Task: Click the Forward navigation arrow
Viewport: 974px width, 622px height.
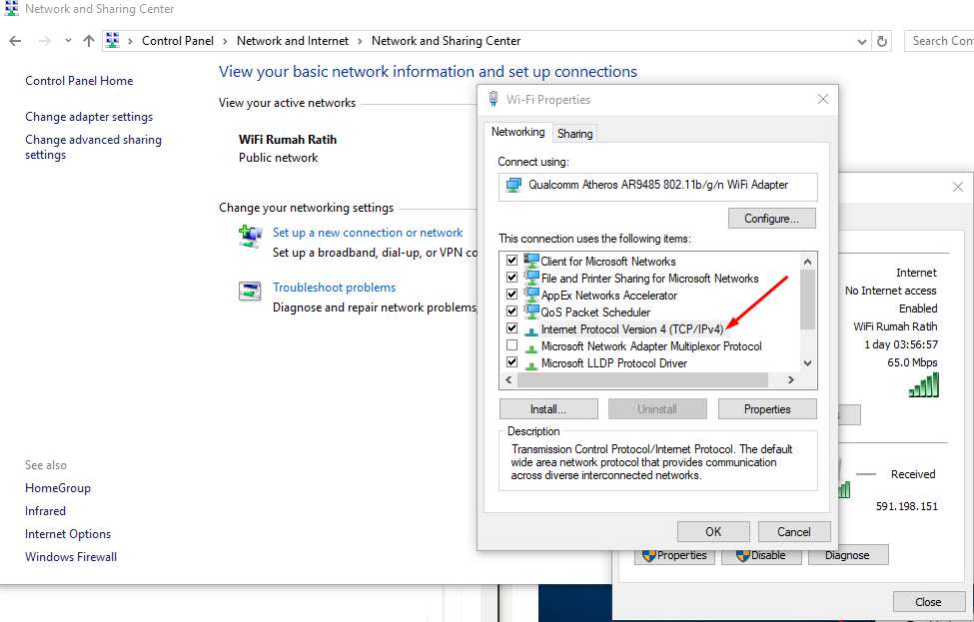Action: pyautogui.click(x=44, y=41)
